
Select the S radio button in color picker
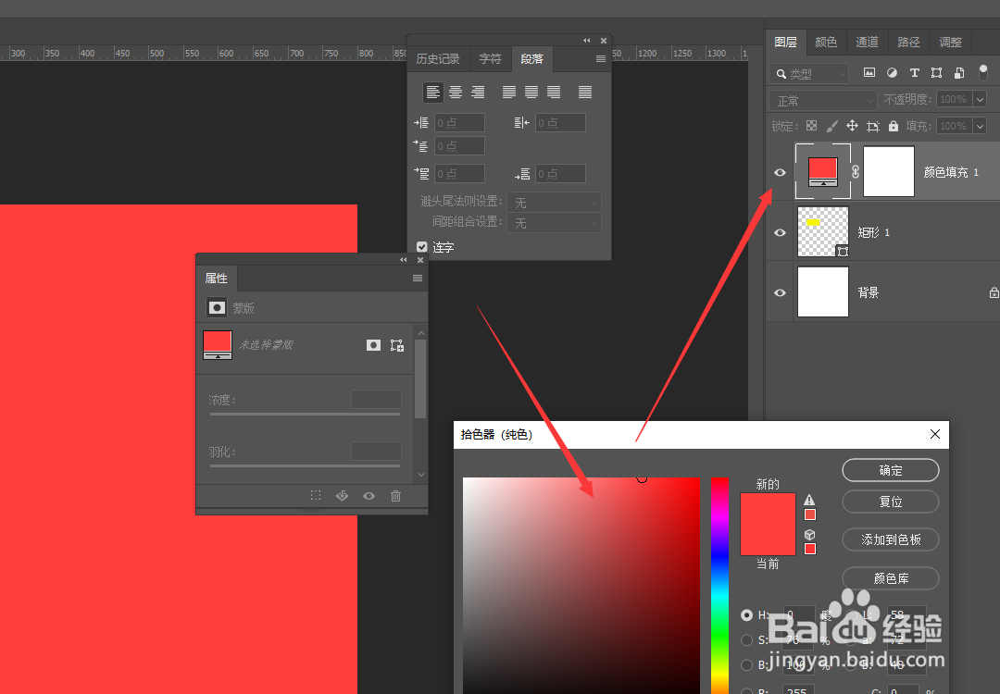[x=746, y=639]
